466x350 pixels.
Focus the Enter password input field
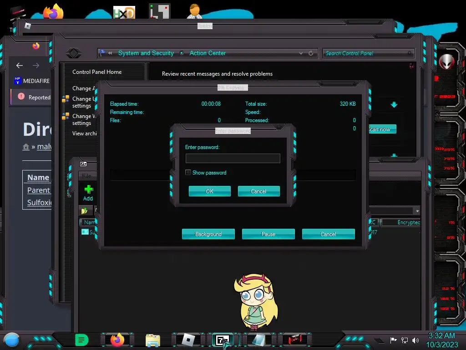(233, 158)
